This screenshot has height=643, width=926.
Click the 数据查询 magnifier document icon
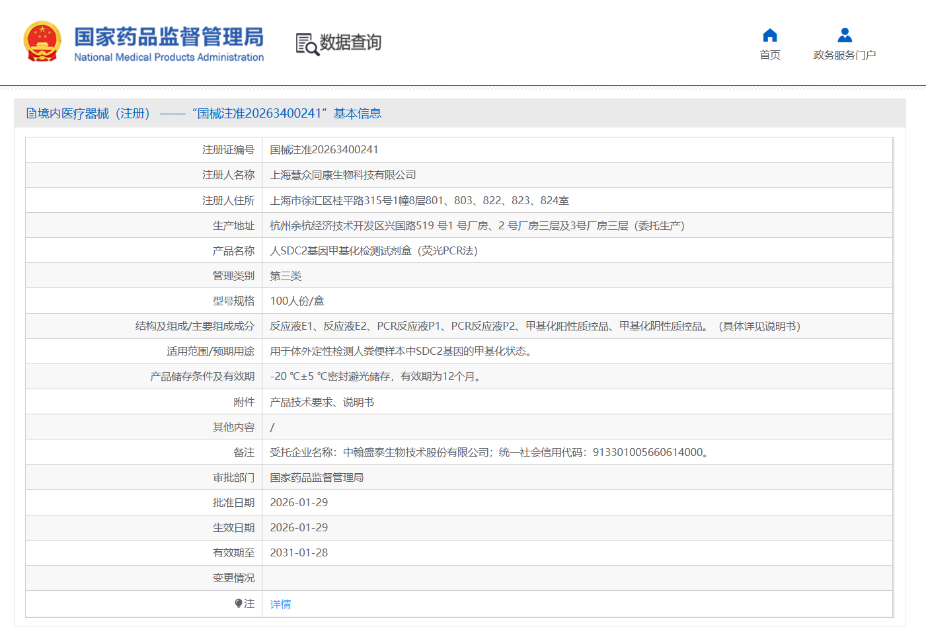click(x=307, y=44)
